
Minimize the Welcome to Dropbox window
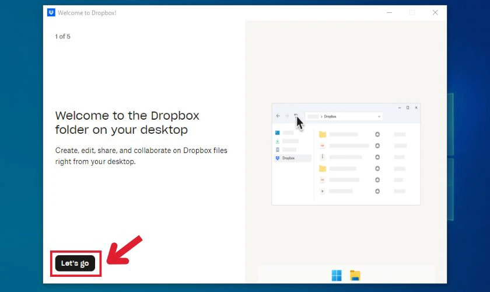click(390, 12)
